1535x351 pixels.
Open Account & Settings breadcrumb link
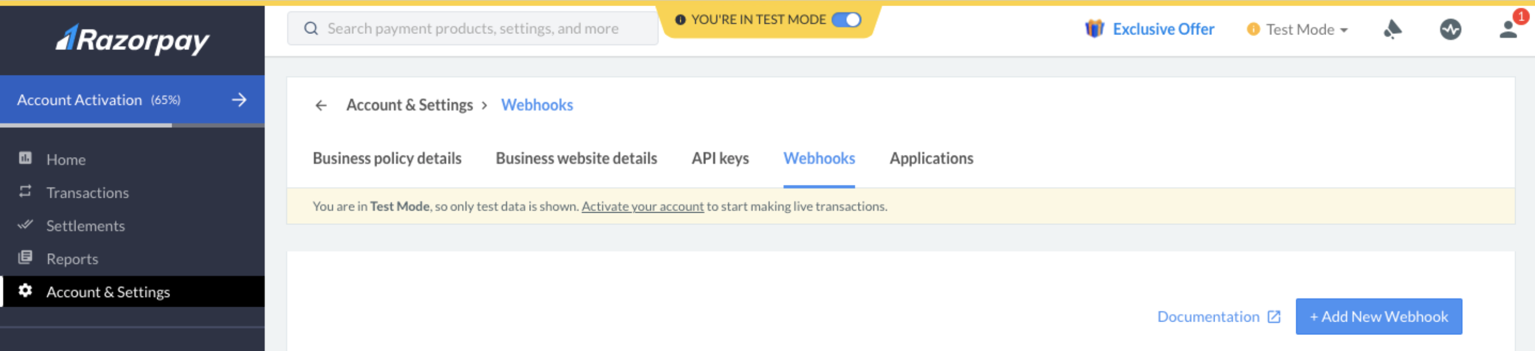coord(409,105)
